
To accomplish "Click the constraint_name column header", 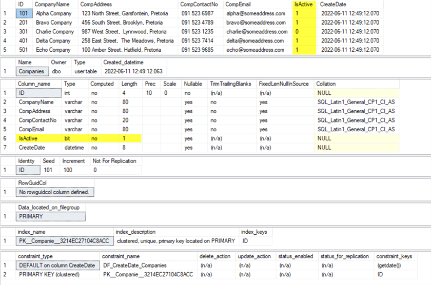I will pyautogui.click(x=121, y=256).
